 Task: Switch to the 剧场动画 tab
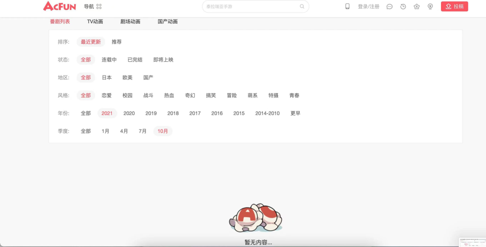130,22
